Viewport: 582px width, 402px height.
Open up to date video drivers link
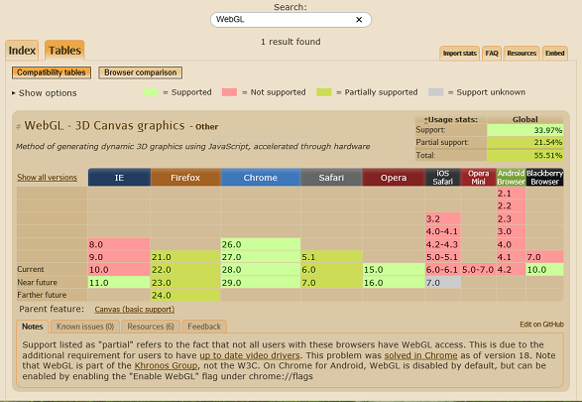250,355
